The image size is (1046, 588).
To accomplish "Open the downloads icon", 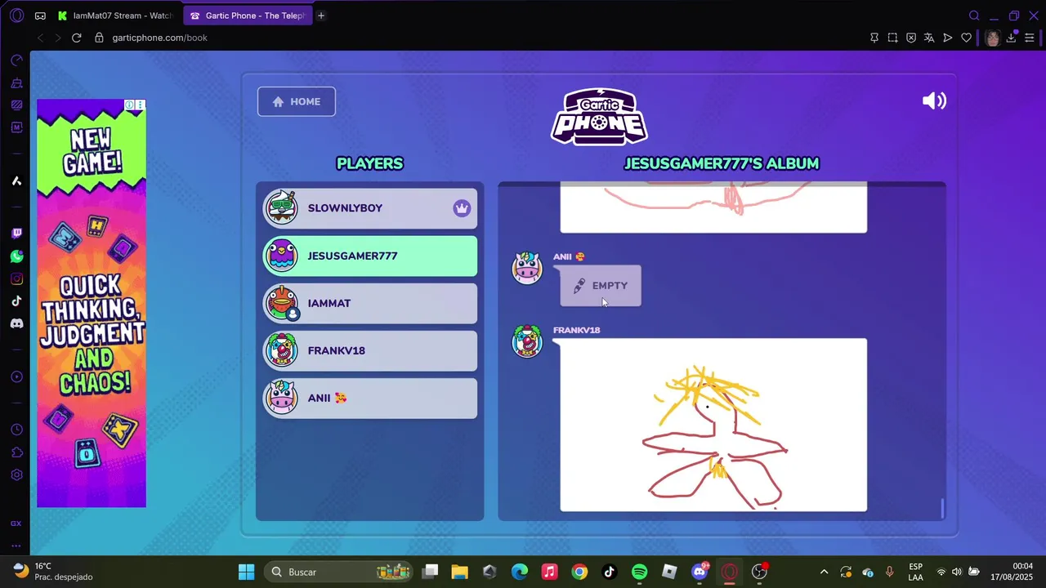I will 1012,38.
